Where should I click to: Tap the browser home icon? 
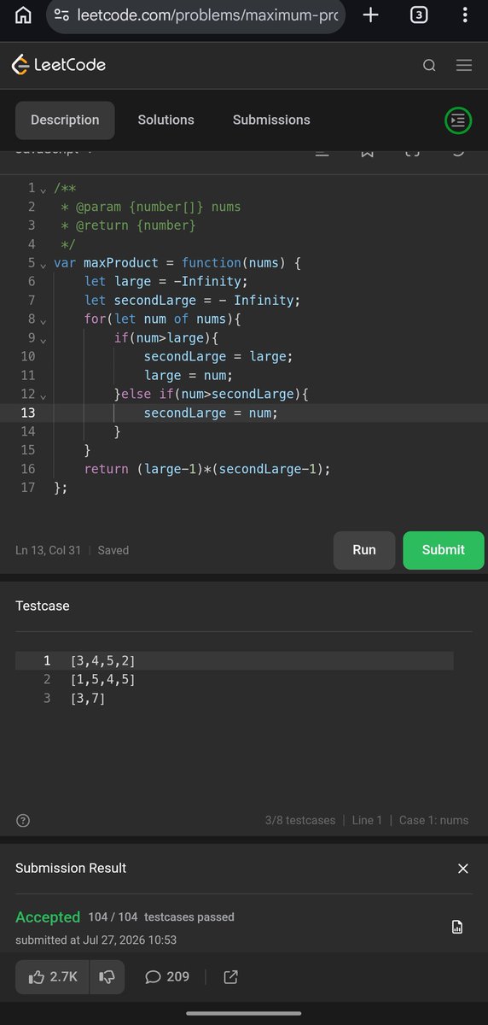click(x=24, y=15)
